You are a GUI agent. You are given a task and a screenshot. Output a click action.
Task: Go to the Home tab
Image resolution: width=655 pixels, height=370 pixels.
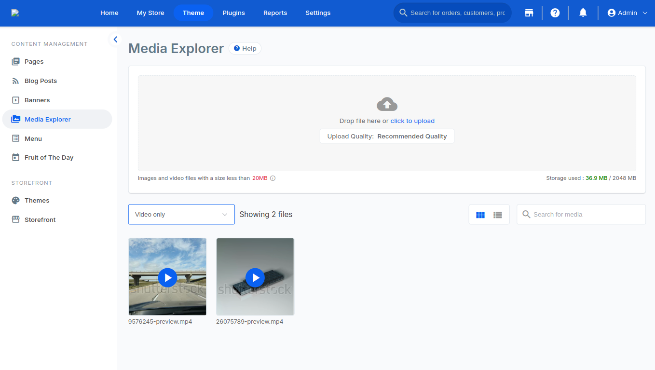click(x=109, y=13)
